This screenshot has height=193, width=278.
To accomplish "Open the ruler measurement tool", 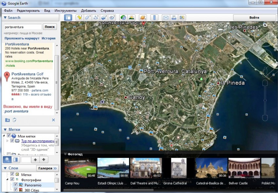I will coord(154,18).
